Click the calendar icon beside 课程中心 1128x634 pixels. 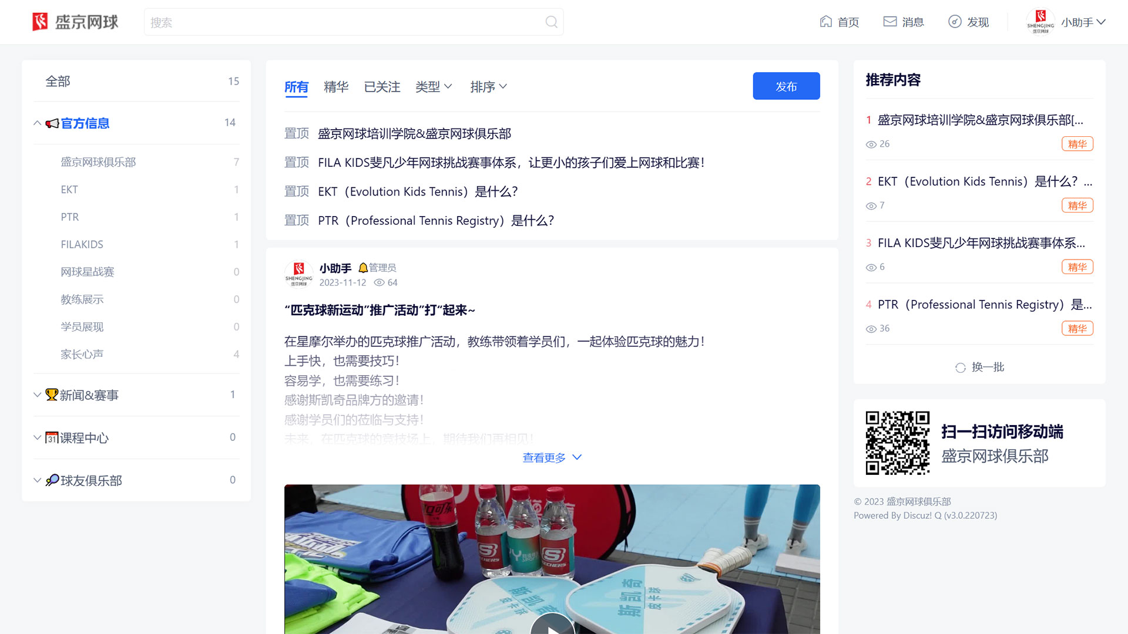click(x=52, y=437)
